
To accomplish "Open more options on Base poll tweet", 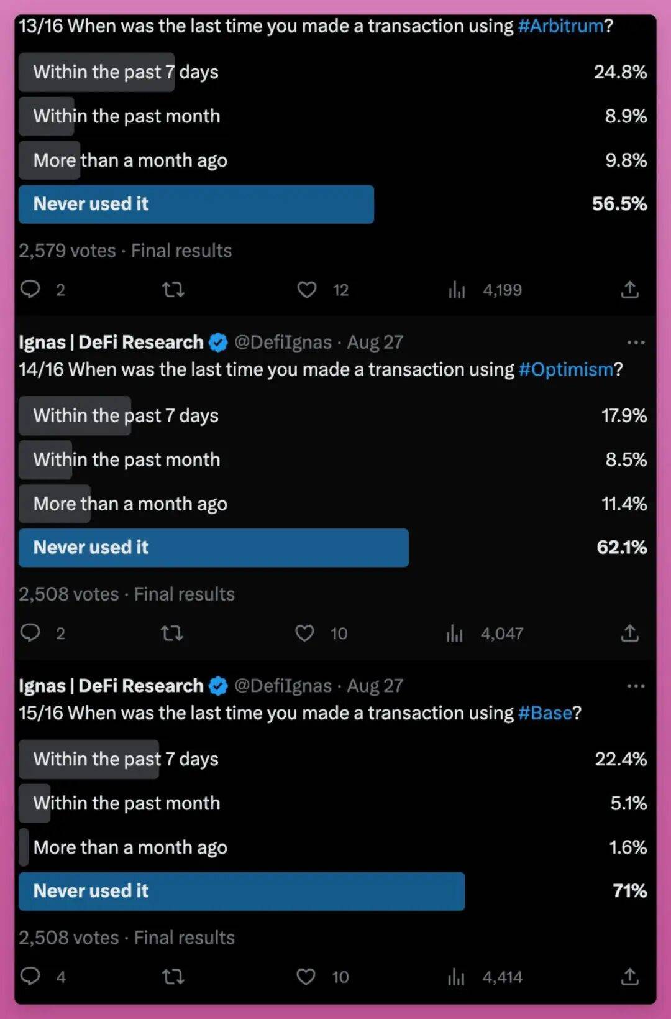I will pos(636,686).
